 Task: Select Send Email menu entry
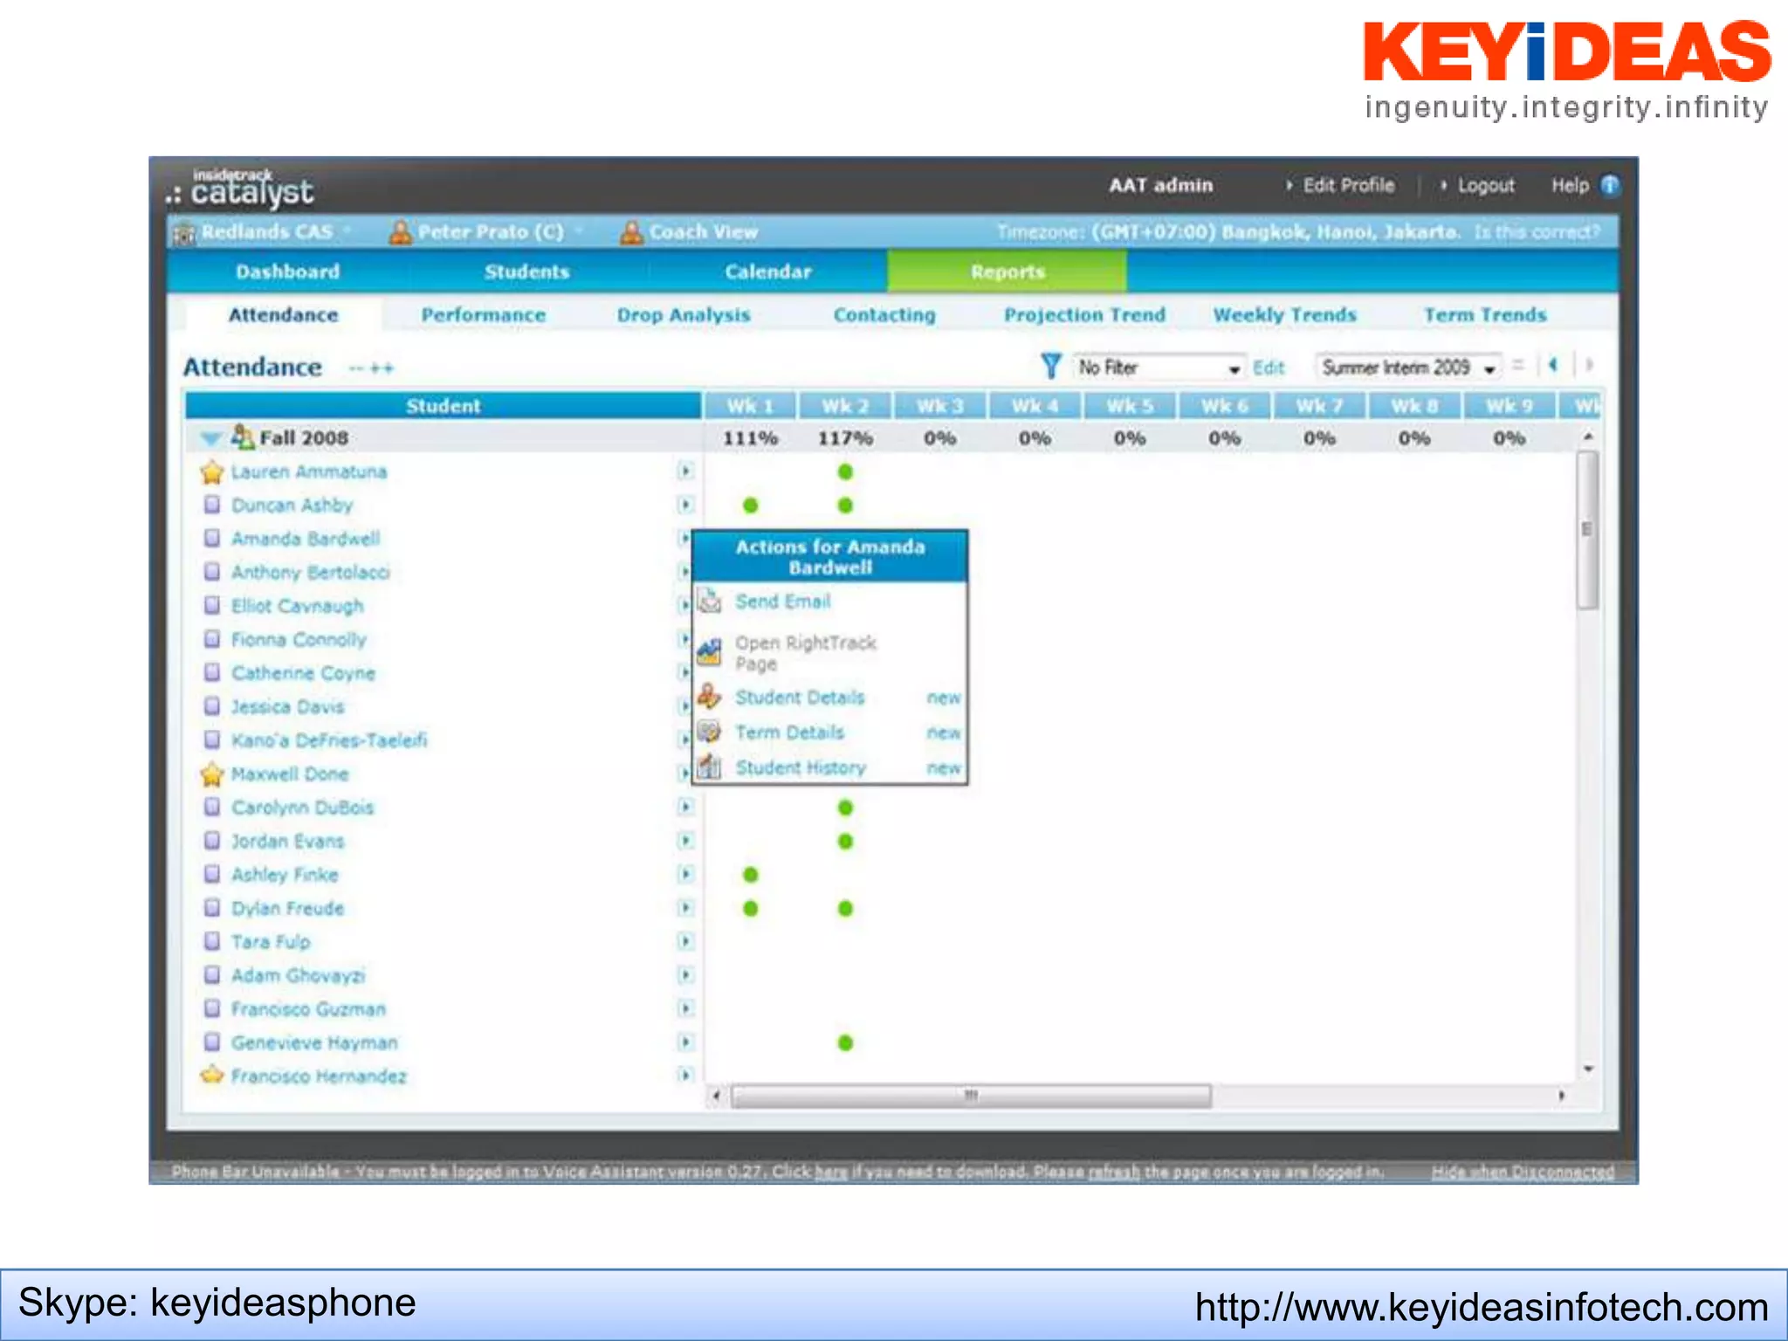pyautogui.click(x=782, y=601)
